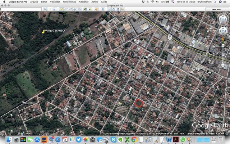Image resolution: width=230 pixels, height=144 pixels.
Task: Select the Add Placemark yellow pin tool
Action: click(61, 9)
